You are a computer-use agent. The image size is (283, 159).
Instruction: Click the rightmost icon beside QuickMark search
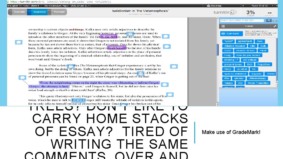pos(274,20)
